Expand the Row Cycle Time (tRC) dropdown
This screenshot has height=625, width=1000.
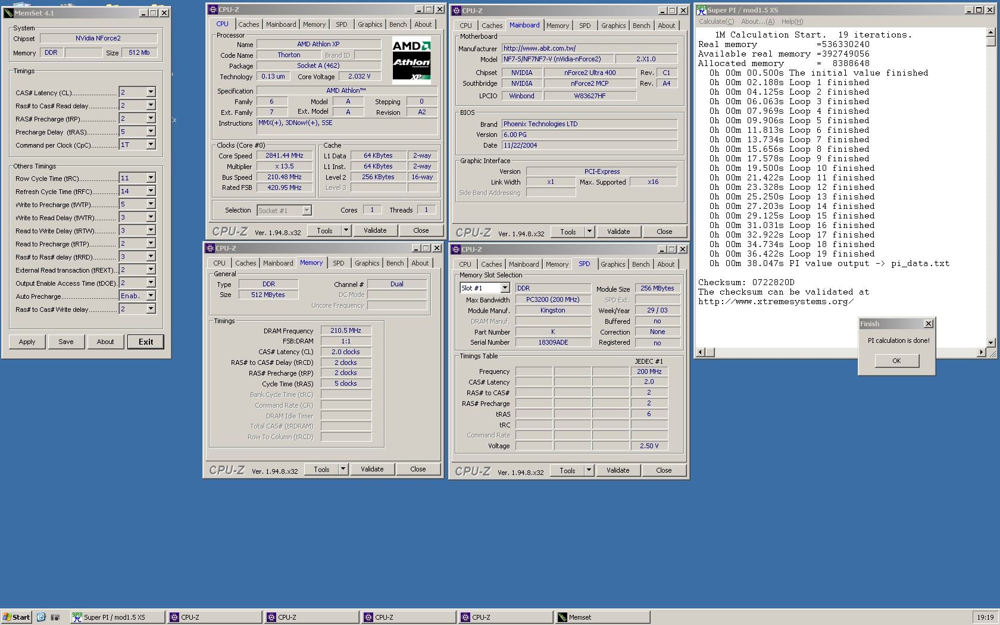(x=151, y=178)
